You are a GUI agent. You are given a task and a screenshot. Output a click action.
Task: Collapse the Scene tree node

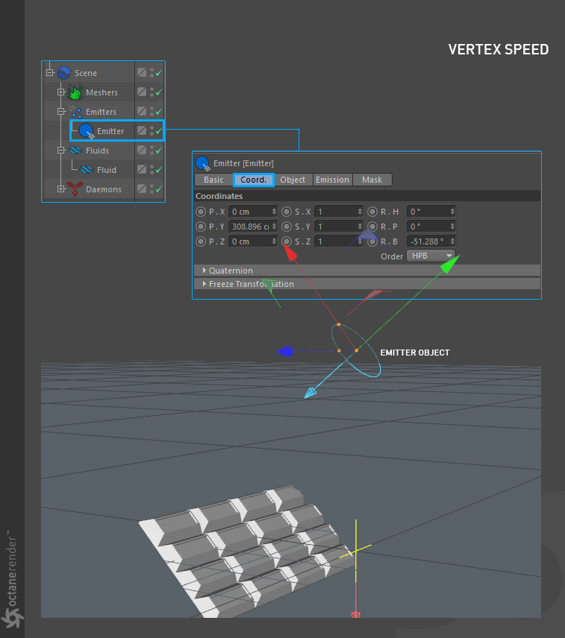pyautogui.click(x=50, y=73)
